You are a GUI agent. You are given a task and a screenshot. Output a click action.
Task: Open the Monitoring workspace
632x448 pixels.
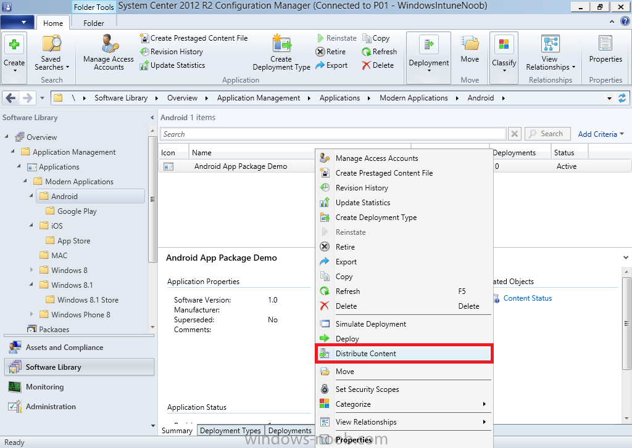click(79, 387)
